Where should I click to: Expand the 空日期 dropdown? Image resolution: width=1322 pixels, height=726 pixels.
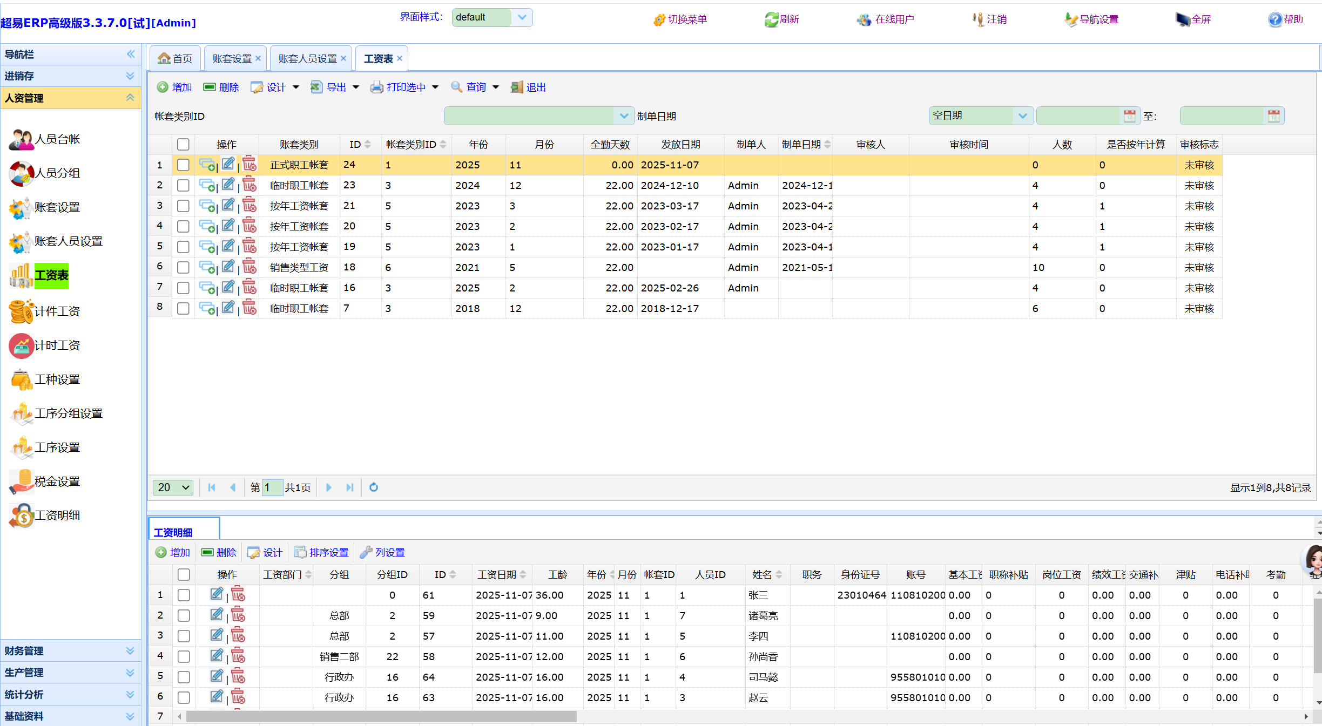click(x=1022, y=116)
